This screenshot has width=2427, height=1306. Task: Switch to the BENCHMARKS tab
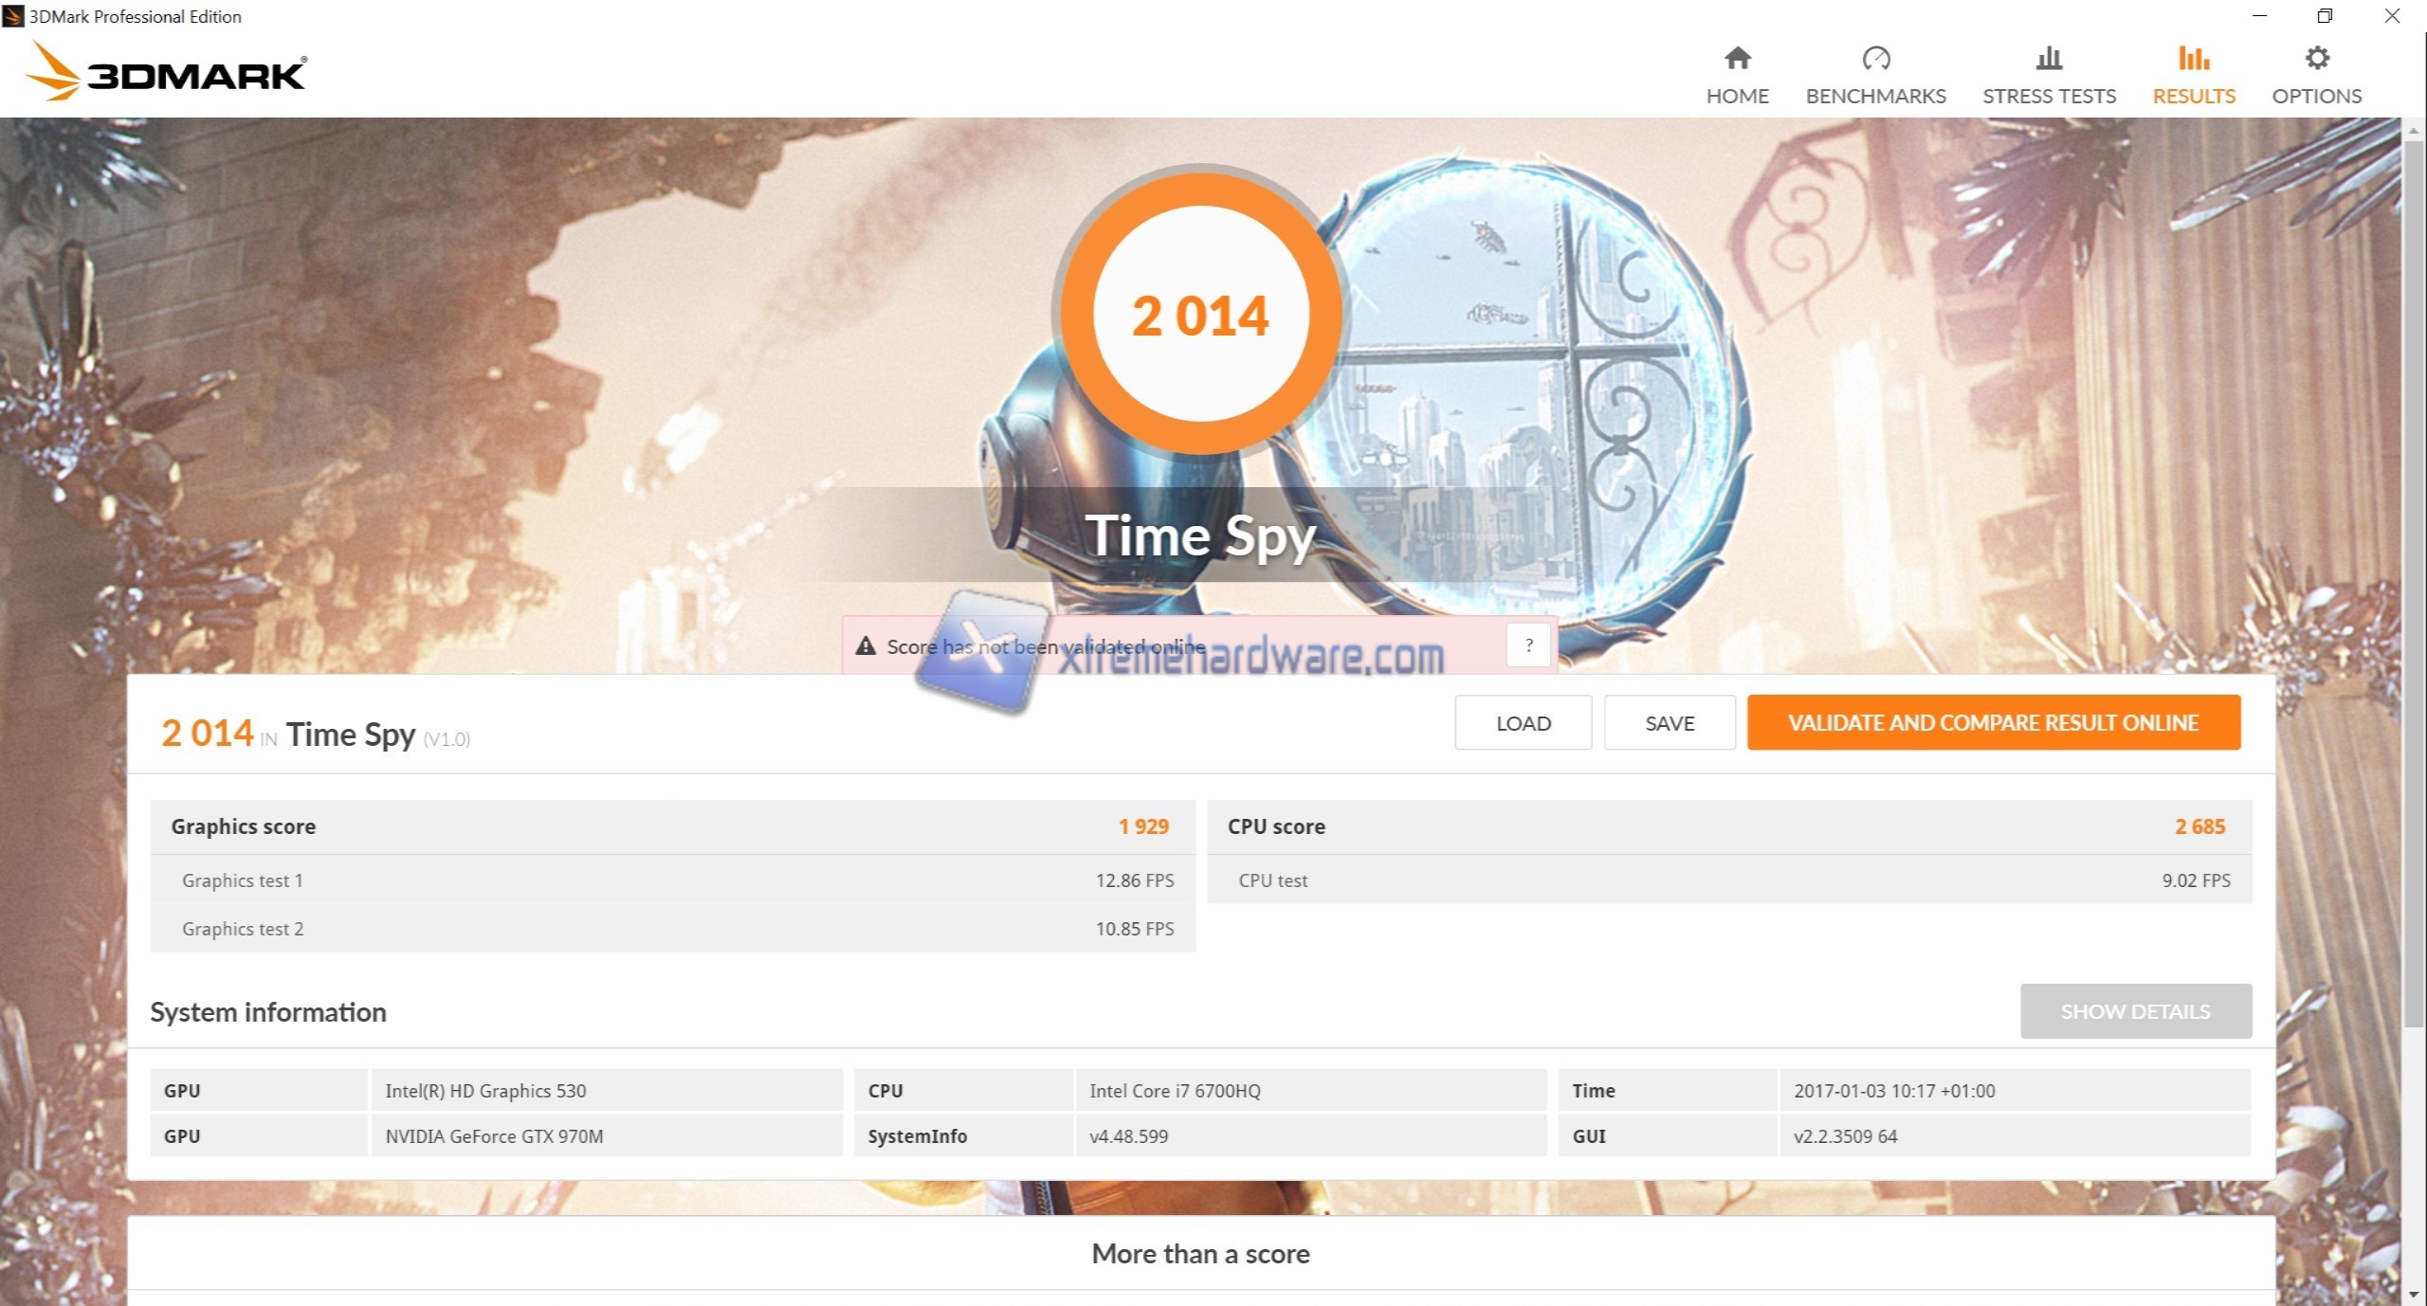click(1874, 95)
